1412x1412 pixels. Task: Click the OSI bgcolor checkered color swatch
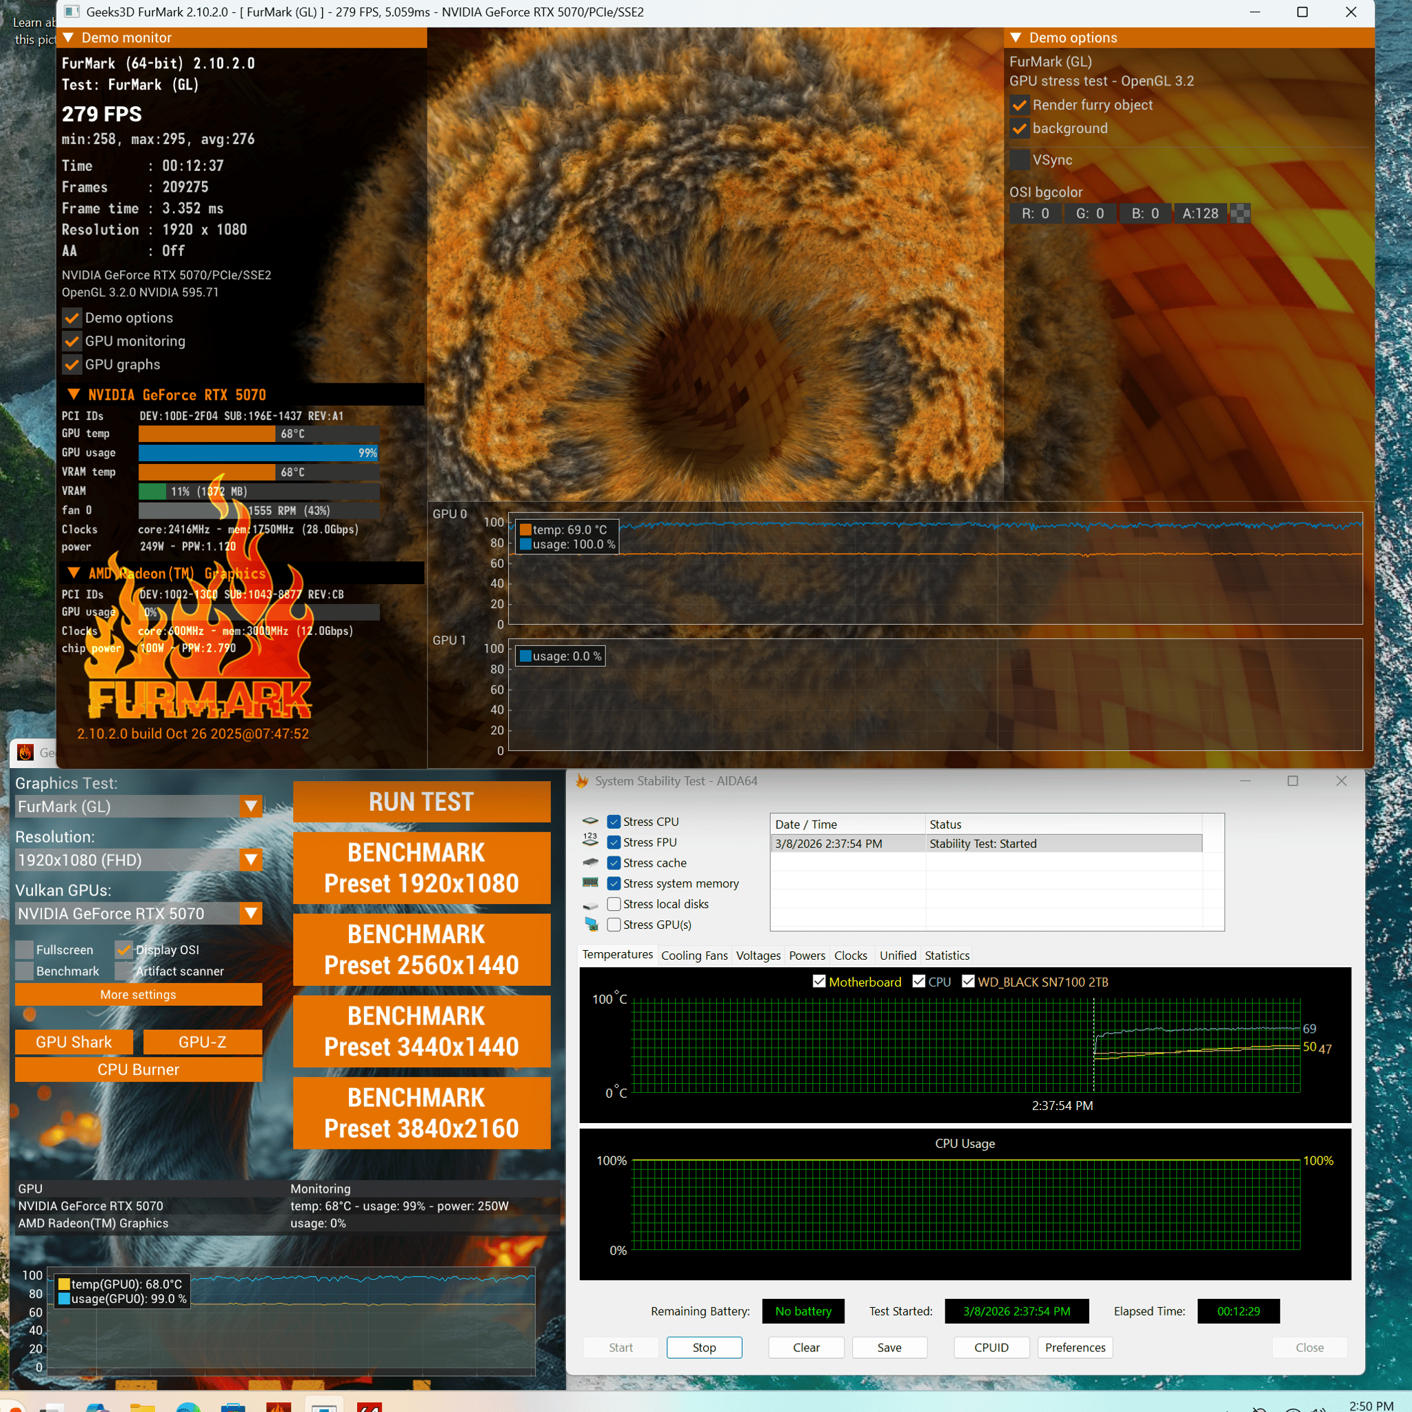1240,214
